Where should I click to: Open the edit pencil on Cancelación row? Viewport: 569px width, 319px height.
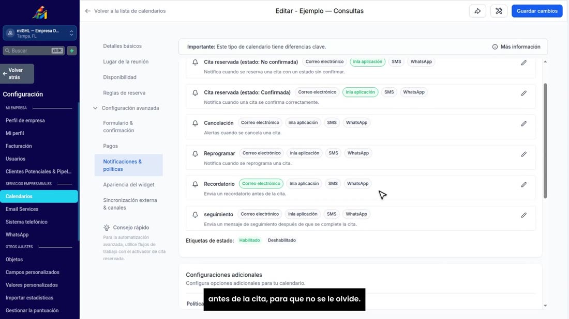click(523, 123)
